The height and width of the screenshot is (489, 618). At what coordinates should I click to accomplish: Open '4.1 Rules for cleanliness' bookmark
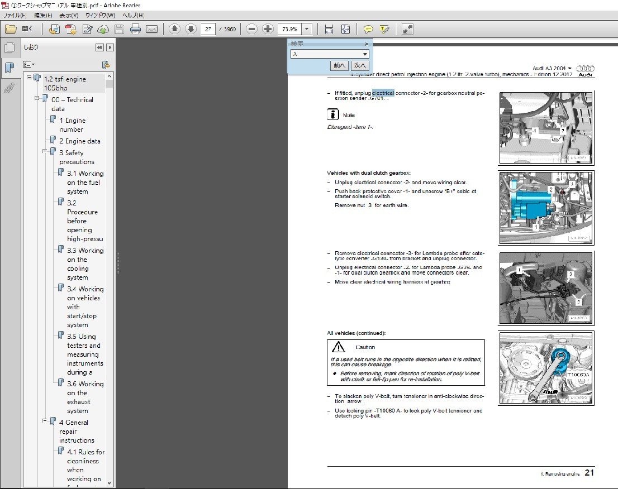[85, 466]
